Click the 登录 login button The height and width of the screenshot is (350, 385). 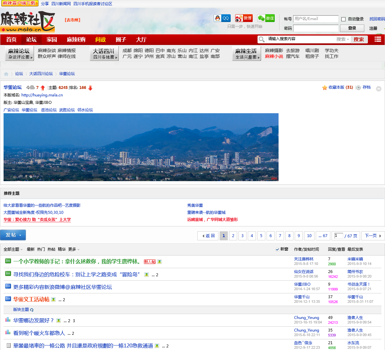pos(352,28)
